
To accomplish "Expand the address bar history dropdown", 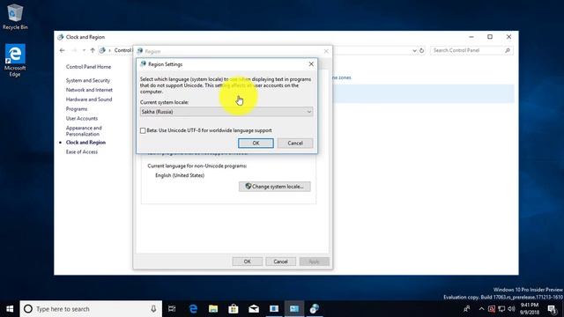I will point(414,51).
